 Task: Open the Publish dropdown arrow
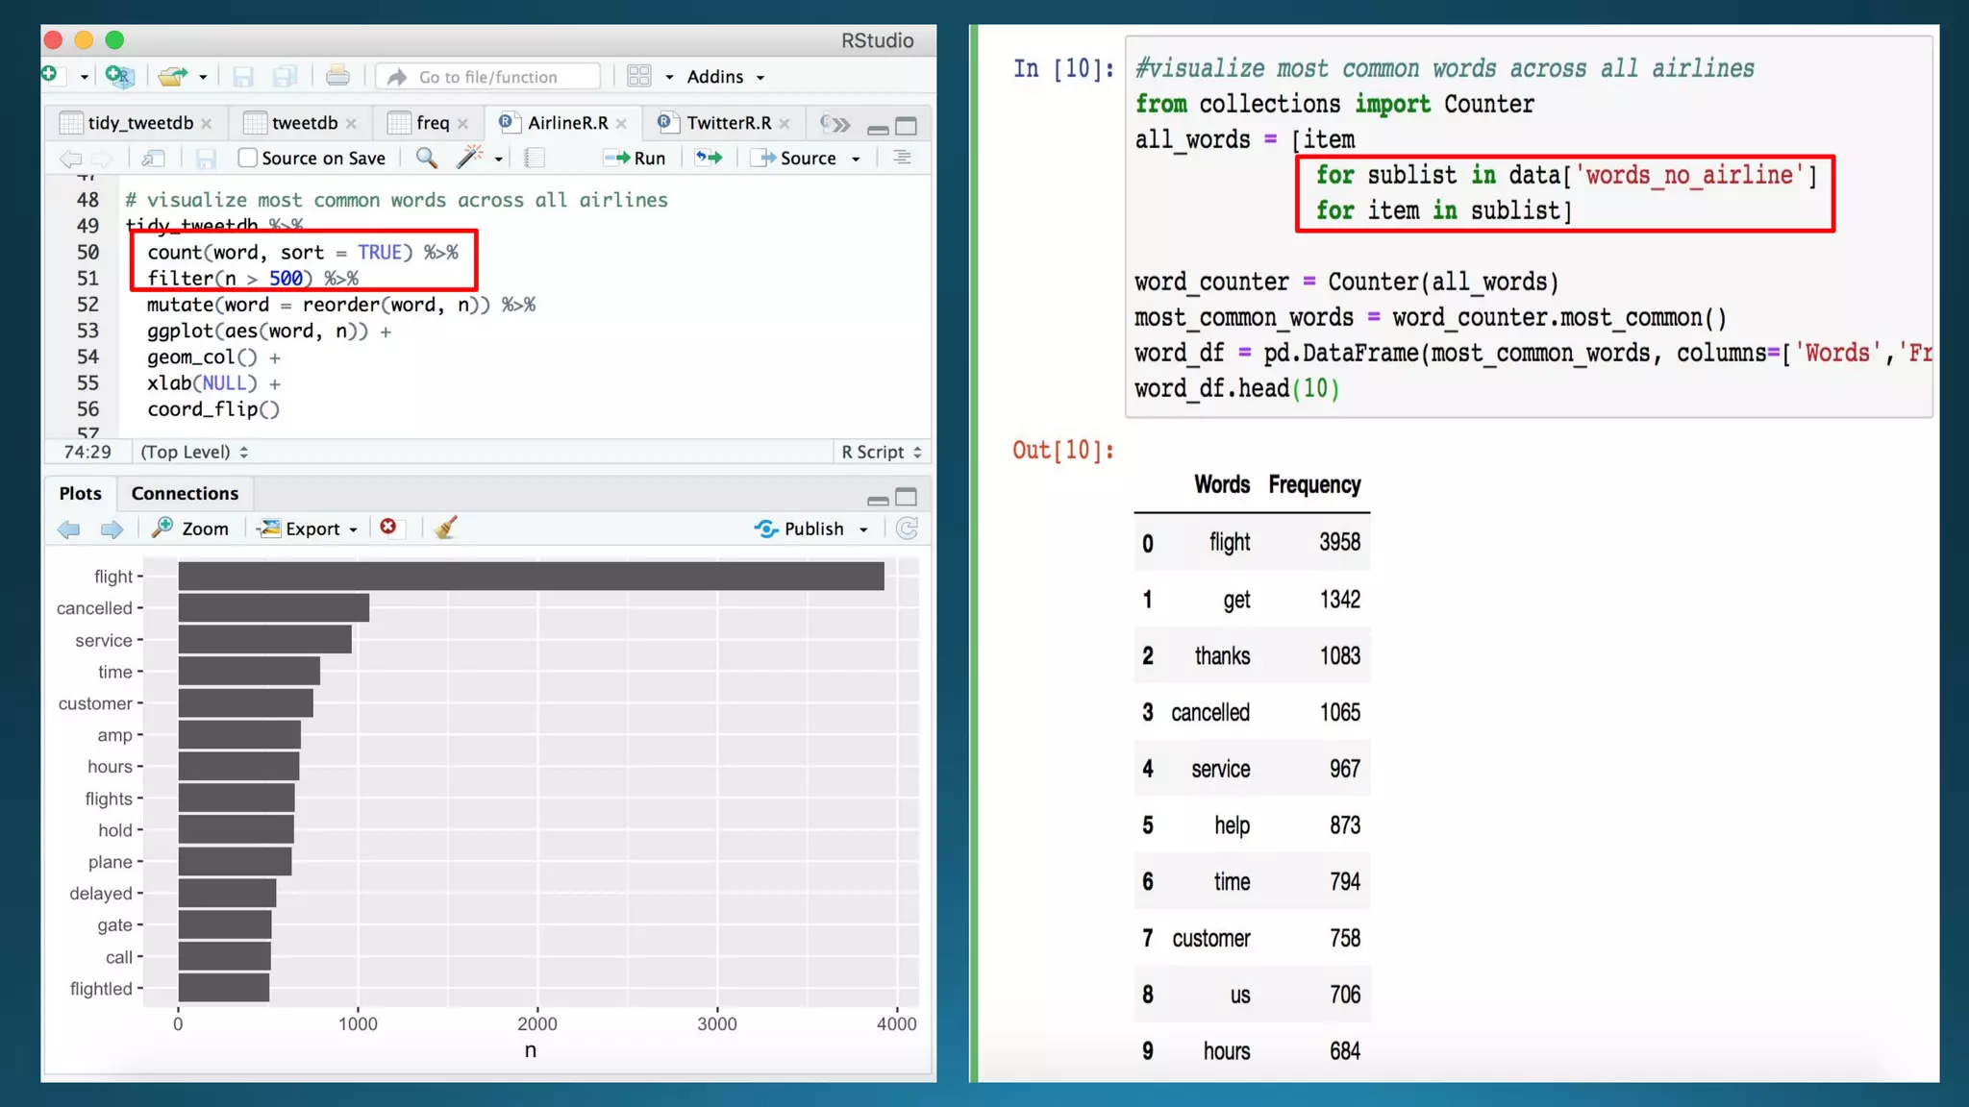(863, 529)
